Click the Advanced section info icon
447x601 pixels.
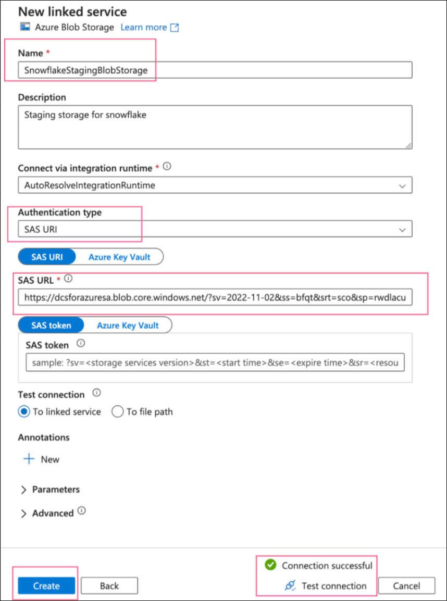[x=82, y=511]
